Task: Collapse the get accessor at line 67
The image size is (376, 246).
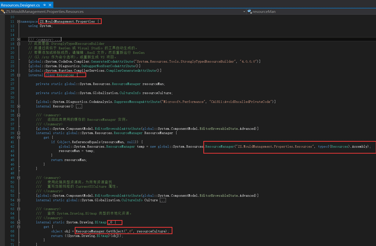Action: (x=19, y=227)
